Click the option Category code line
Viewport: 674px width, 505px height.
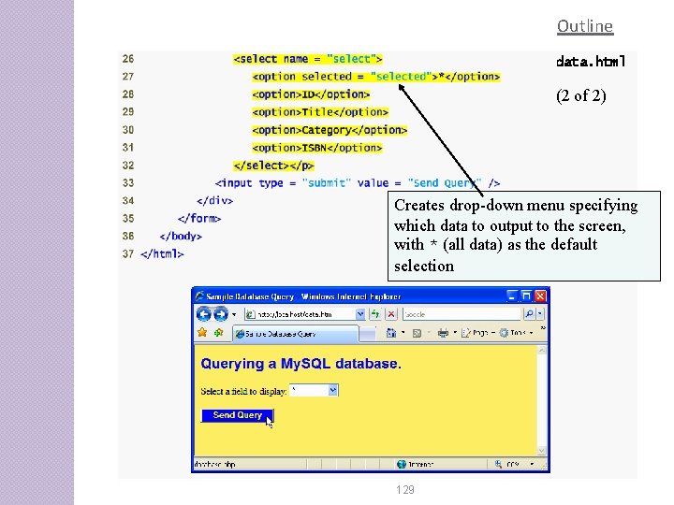(x=330, y=130)
